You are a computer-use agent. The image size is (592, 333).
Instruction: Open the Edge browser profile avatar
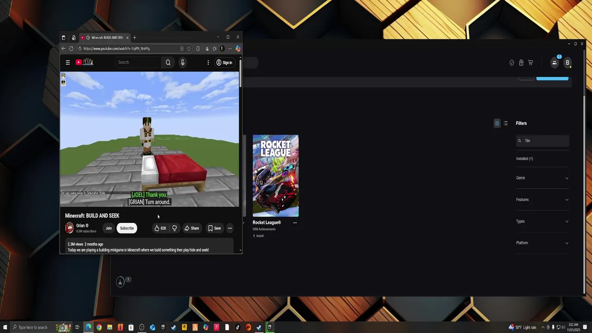click(222, 49)
